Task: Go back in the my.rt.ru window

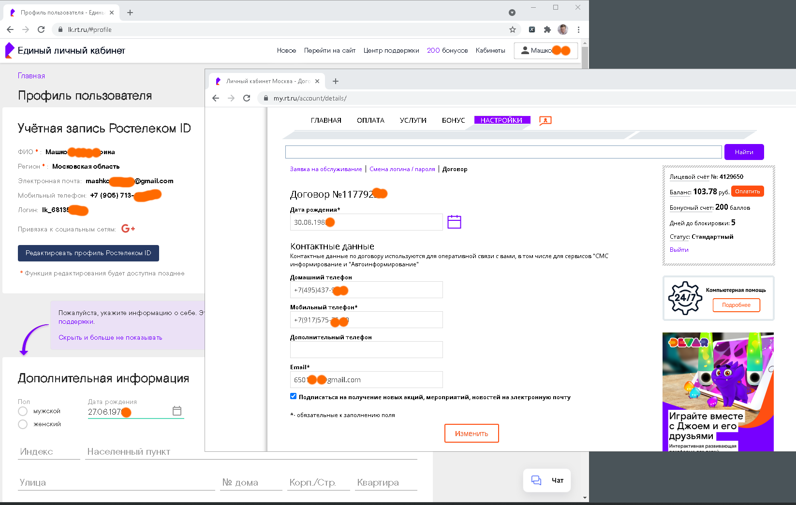Action: click(x=216, y=98)
